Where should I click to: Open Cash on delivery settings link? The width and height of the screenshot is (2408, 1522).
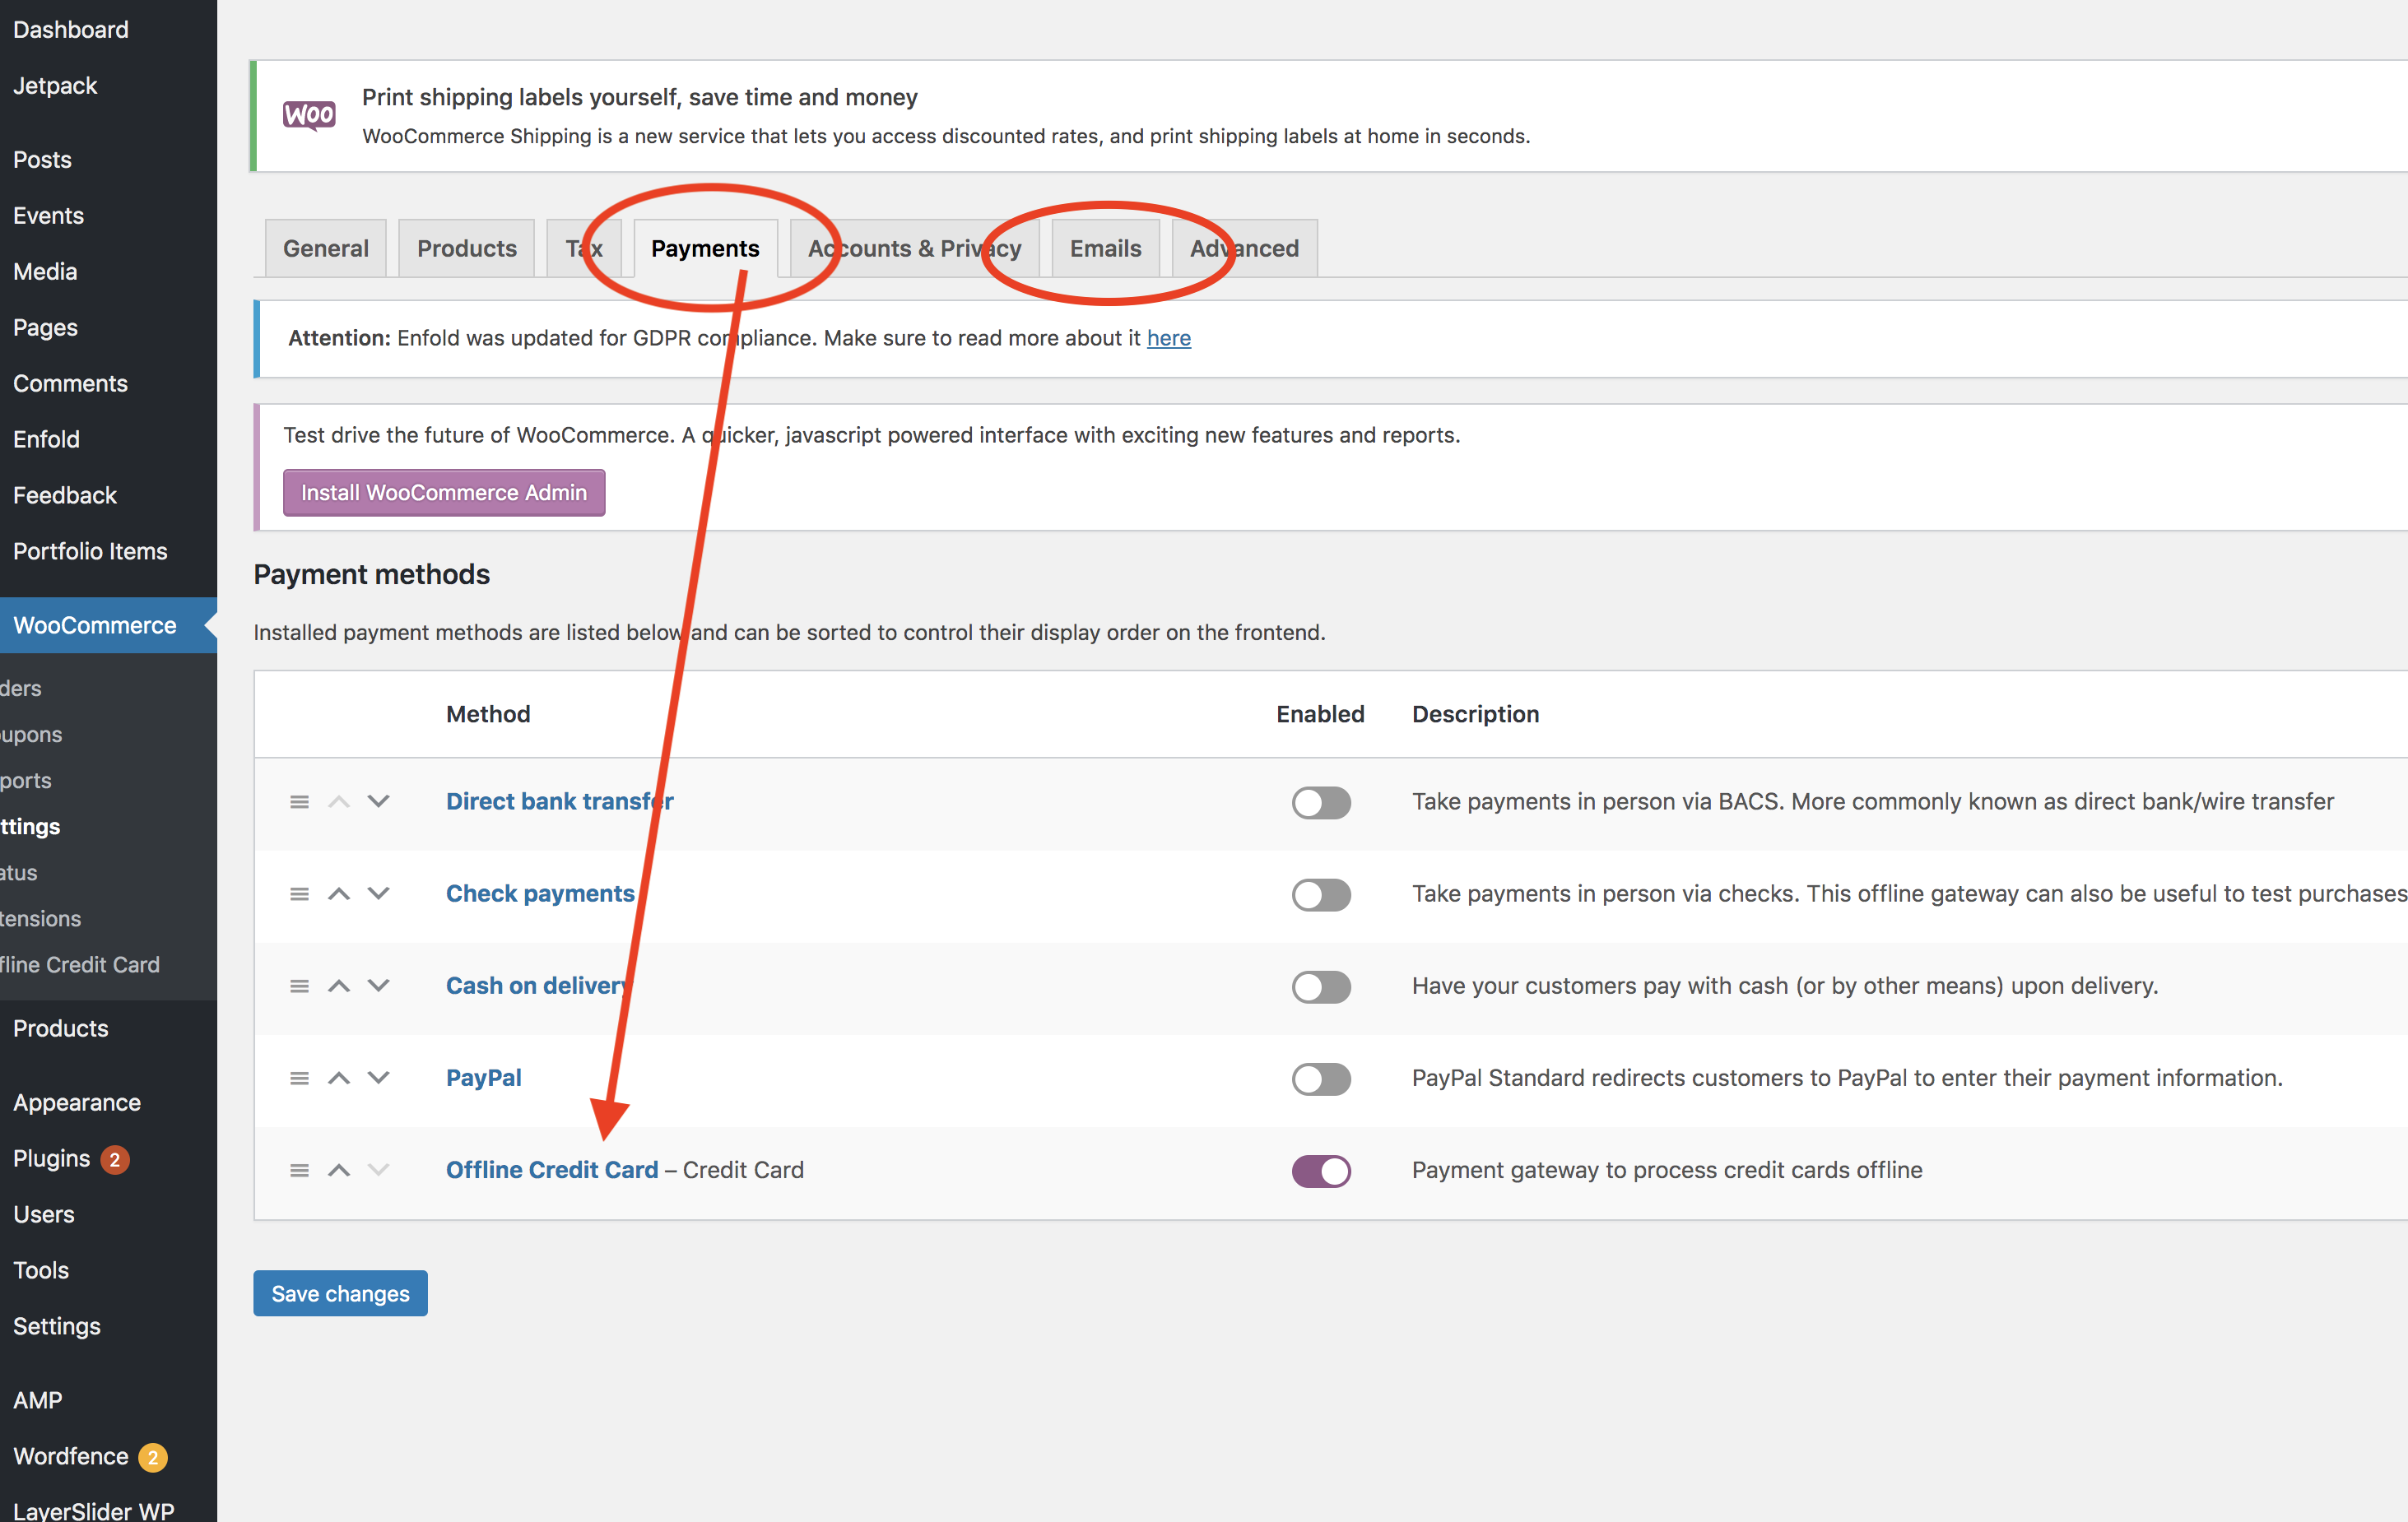point(539,985)
